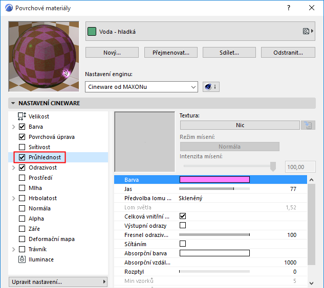
Task: Enable the Trávník checkbox
Action: pos(22,249)
